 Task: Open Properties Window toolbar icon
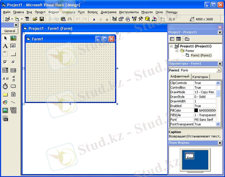[x=121, y=19]
